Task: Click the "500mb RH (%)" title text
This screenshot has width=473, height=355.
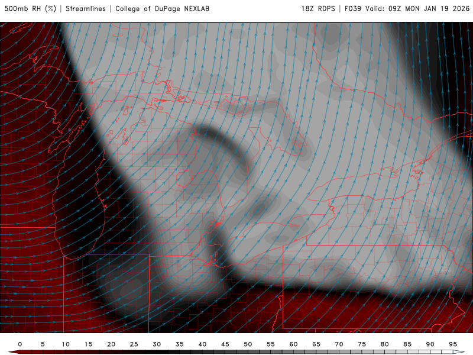Action: pos(30,8)
